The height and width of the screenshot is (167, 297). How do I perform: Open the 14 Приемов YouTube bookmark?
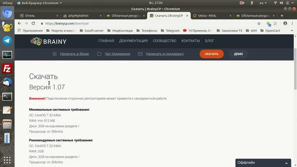coord(198,31)
